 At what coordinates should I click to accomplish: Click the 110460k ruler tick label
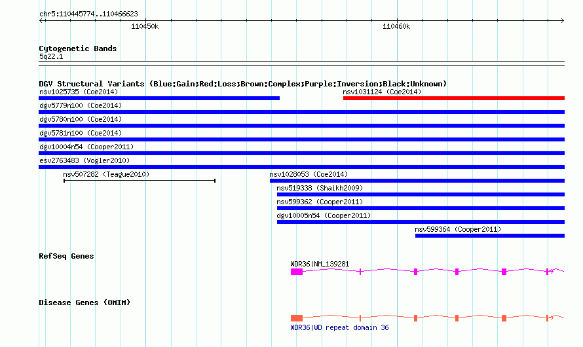pos(396,26)
